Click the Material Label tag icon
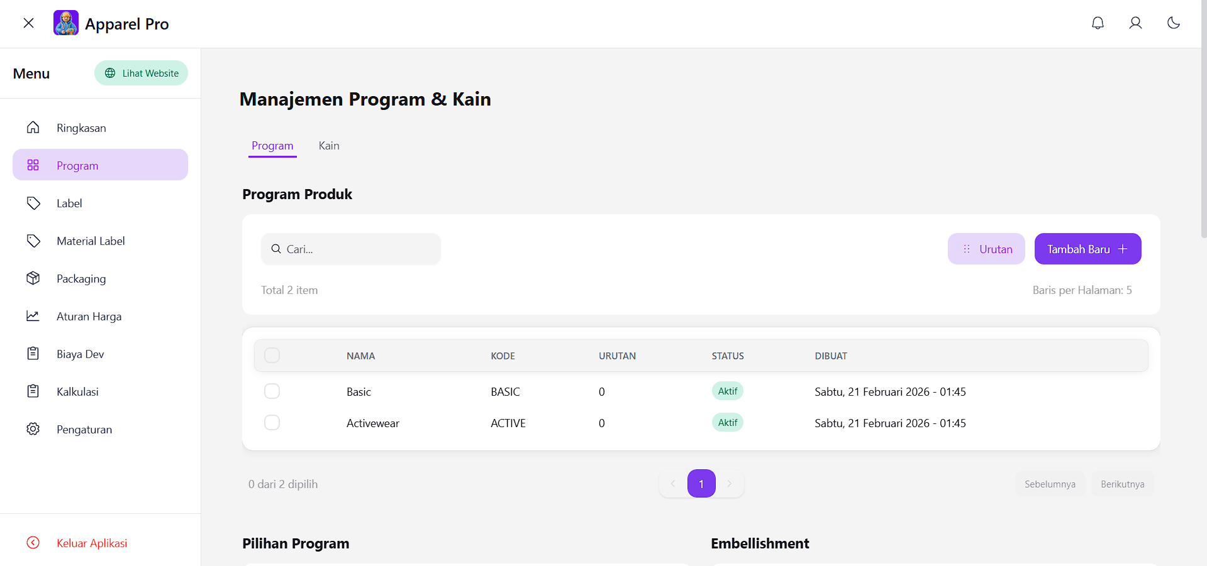Screen dimensions: 1207x566 (33, 241)
